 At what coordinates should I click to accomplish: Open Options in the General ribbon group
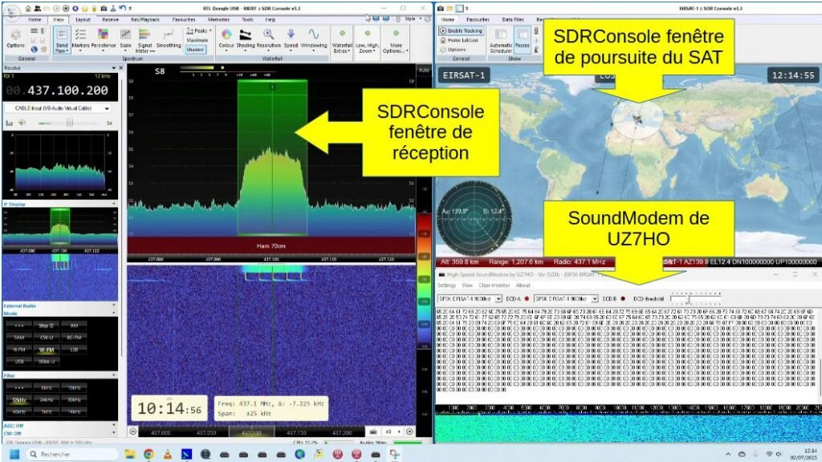coord(16,39)
